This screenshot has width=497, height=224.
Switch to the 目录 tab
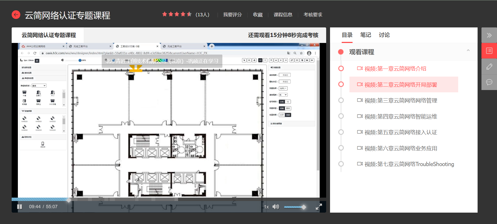tap(347, 35)
